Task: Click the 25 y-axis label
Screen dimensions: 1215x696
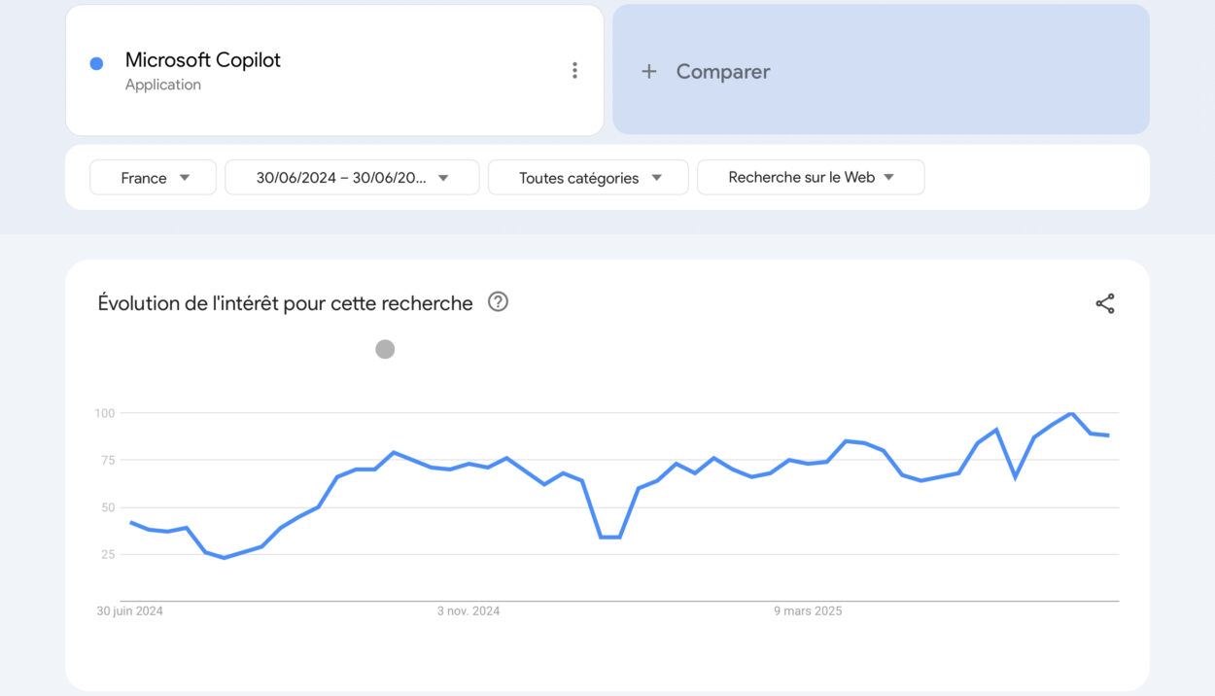Action: pos(108,554)
